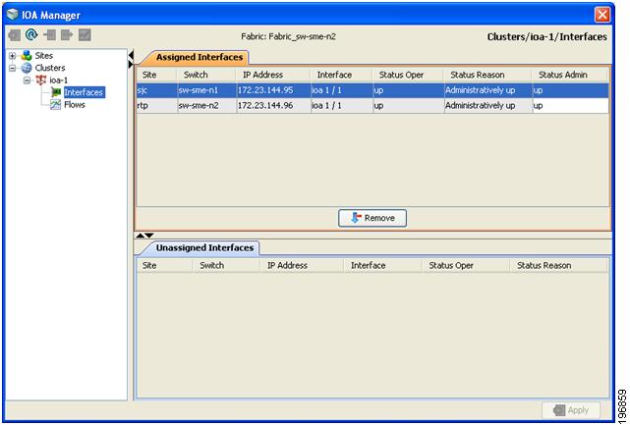This screenshot has width=630, height=425.
Task: Expand the Sites tree node
Action: tap(13, 56)
